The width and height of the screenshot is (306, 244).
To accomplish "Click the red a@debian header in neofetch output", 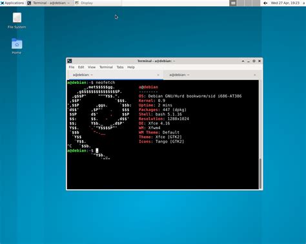I will 148,87.
